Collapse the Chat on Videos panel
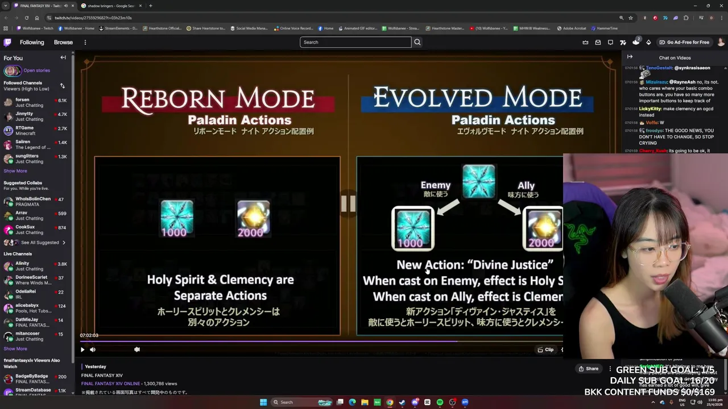The height and width of the screenshot is (409, 728). coord(630,57)
